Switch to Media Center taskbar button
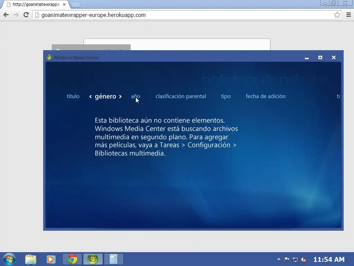 93,259
